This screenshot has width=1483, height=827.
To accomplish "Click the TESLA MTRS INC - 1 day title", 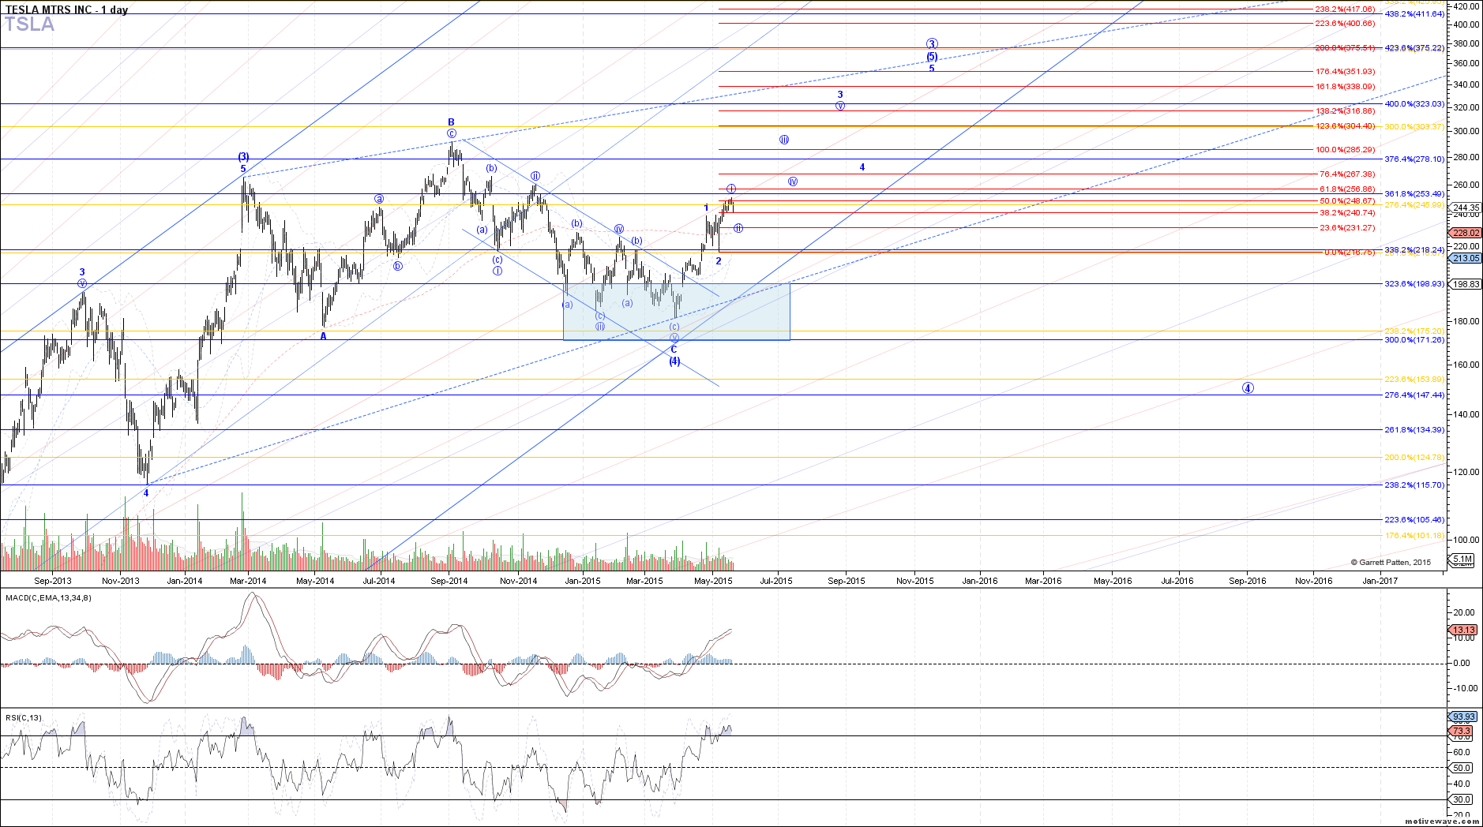I will pyautogui.click(x=66, y=9).
